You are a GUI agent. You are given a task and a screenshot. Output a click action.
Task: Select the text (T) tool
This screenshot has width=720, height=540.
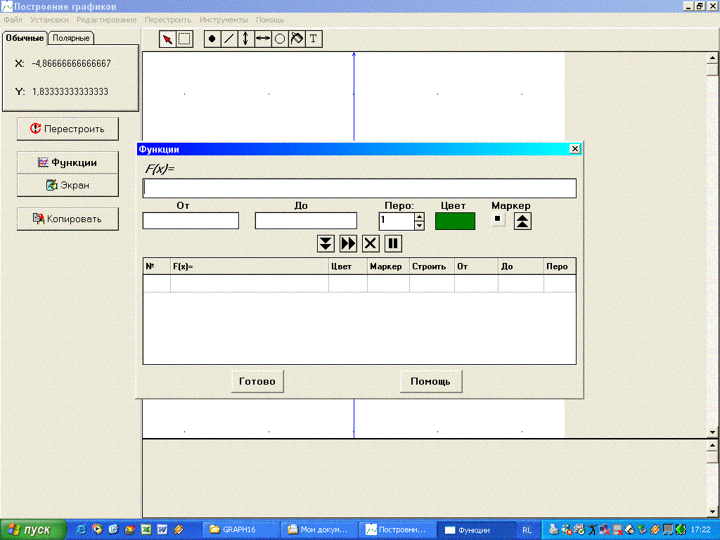coord(314,39)
